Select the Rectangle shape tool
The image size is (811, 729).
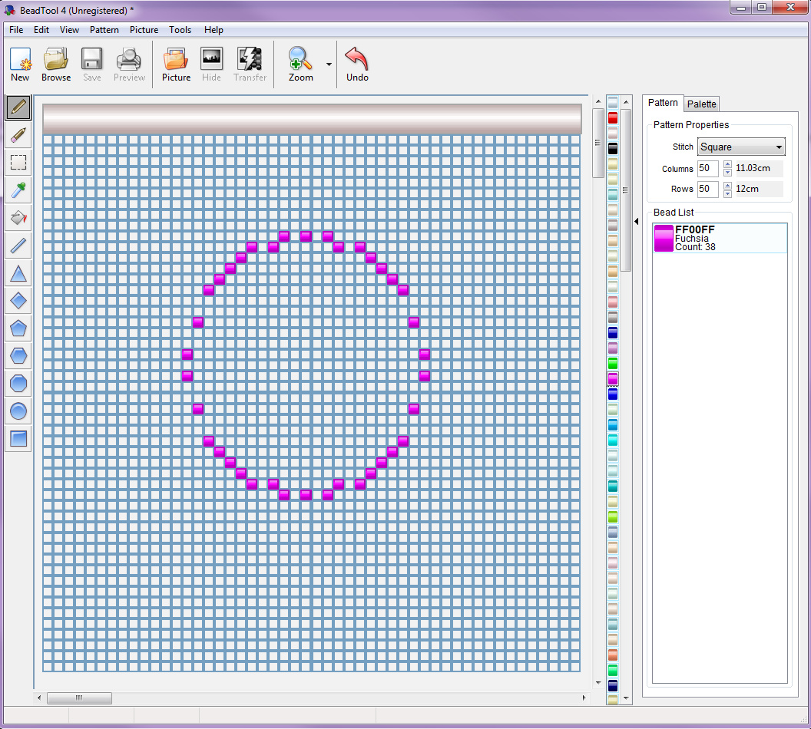point(18,439)
